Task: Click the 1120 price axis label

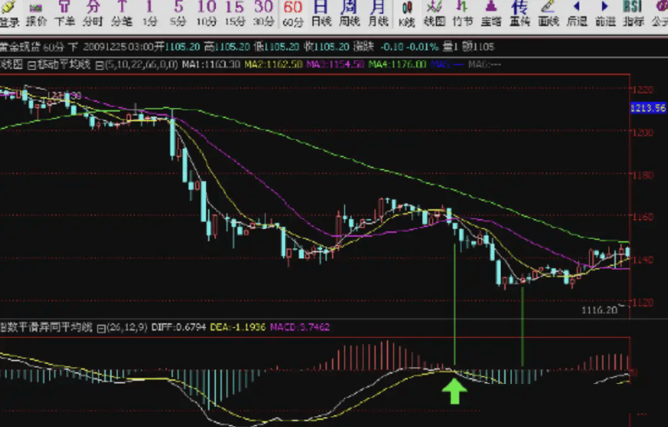Action: coord(643,302)
